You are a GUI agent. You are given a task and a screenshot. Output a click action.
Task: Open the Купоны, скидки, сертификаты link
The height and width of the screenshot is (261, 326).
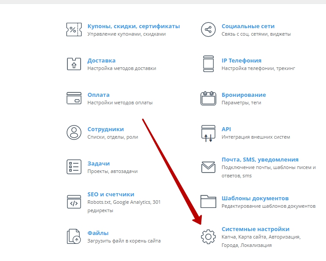(133, 26)
